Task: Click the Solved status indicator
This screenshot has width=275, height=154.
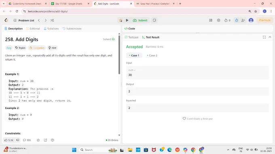Action: click(x=109, y=39)
